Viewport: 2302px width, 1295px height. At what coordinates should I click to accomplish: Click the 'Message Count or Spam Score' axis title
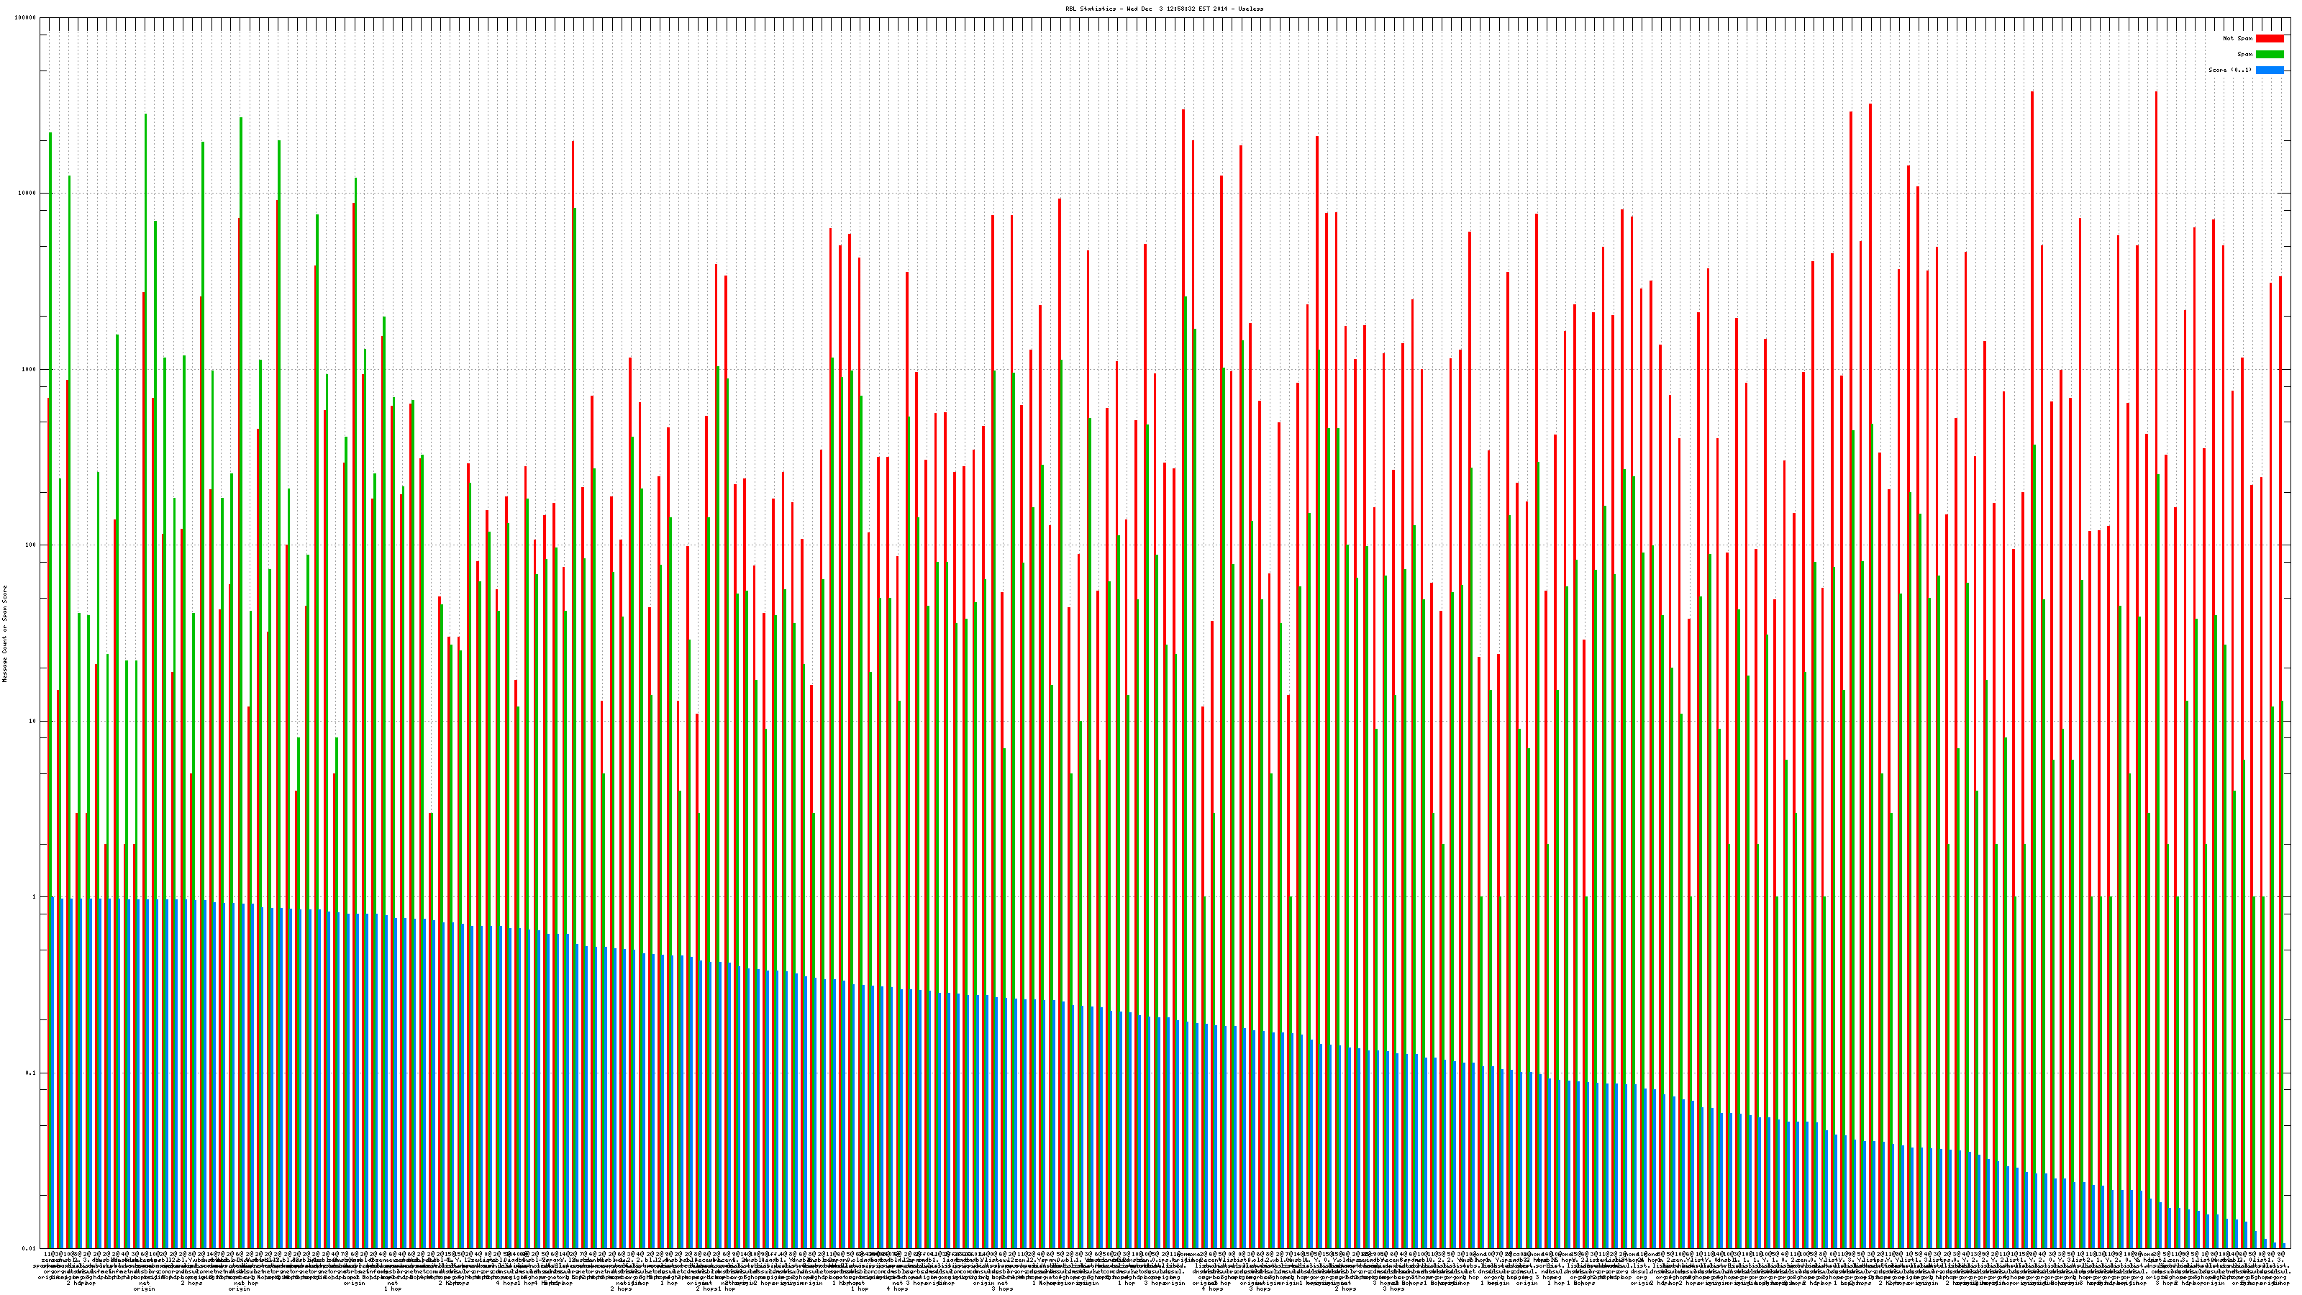(4, 634)
